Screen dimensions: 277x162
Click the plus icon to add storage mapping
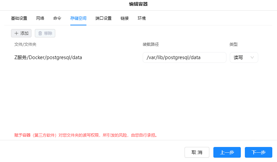(x=16, y=33)
